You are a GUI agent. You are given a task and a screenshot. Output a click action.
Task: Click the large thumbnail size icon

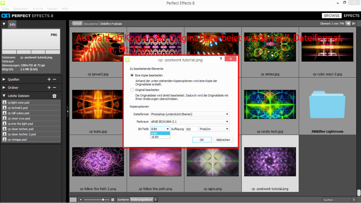[x=113, y=200]
